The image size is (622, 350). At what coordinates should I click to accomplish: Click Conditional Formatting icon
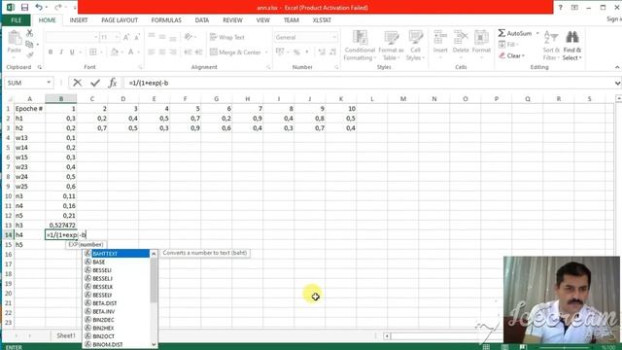click(x=360, y=46)
